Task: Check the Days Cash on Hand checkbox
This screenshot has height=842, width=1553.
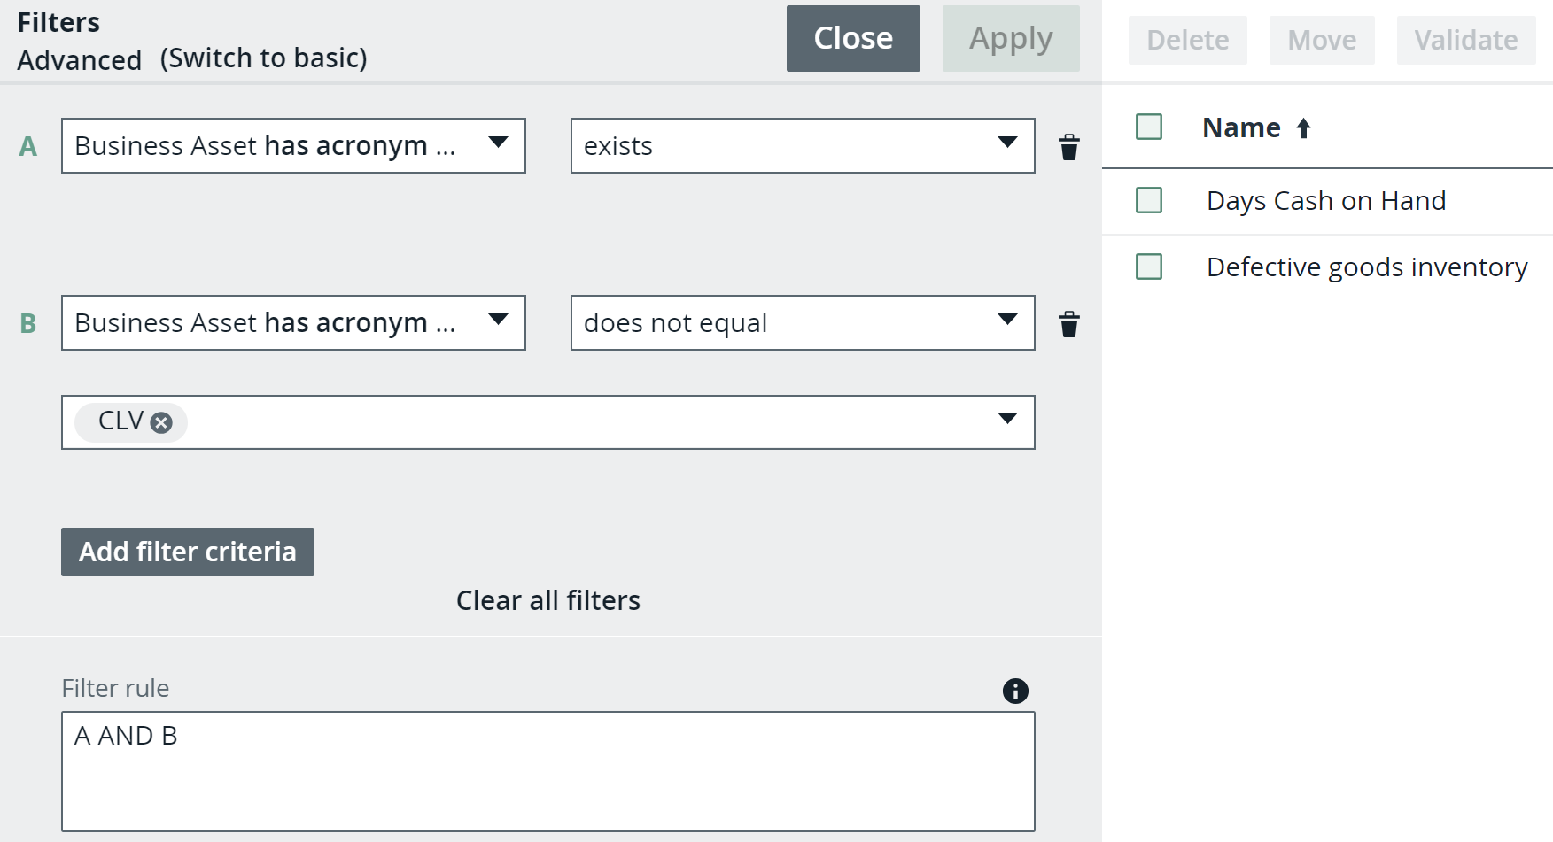Action: [1148, 201]
